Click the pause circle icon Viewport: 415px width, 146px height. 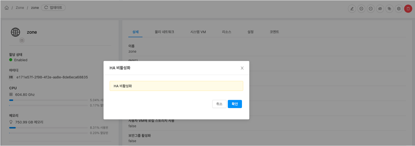[x=361, y=9]
